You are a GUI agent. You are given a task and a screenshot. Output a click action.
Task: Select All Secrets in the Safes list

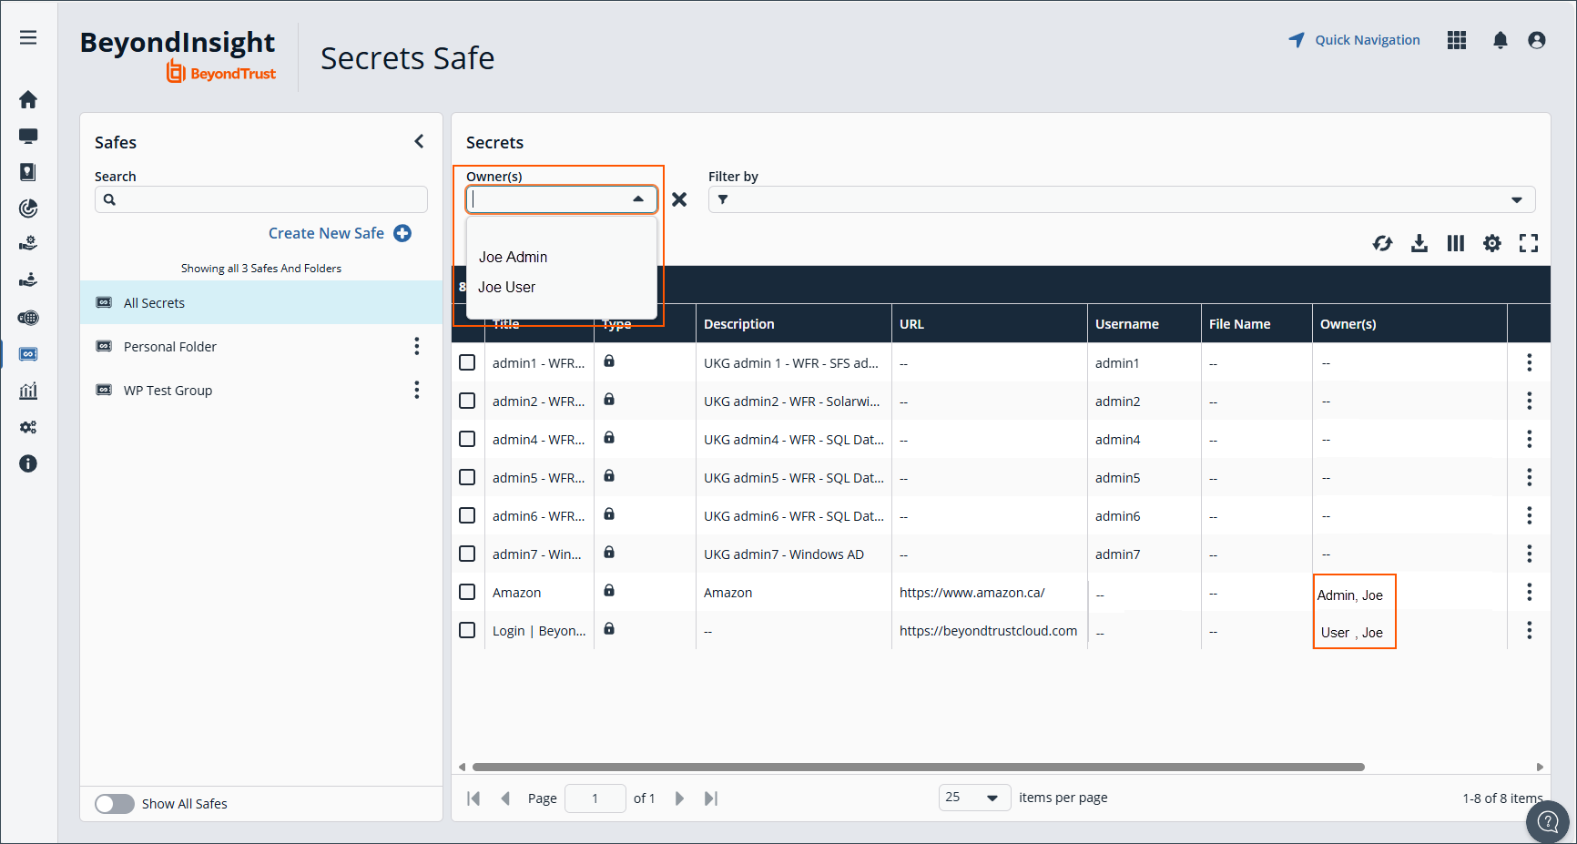point(261,302)
